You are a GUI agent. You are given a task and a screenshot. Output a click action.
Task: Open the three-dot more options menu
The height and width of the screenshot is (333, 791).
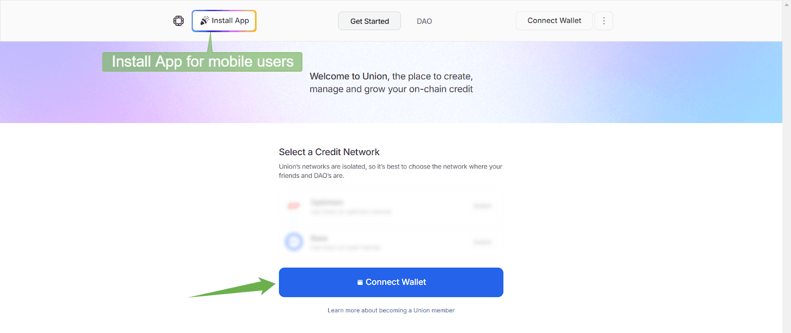pos(604,21)
